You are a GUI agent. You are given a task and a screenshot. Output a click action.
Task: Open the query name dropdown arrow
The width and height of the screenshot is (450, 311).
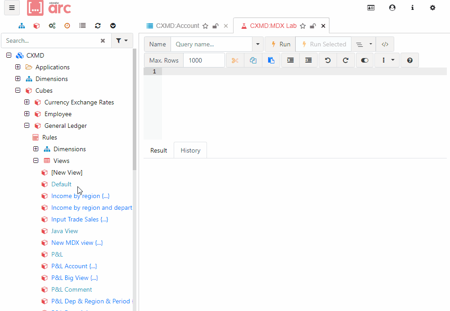tap(258, 44)
